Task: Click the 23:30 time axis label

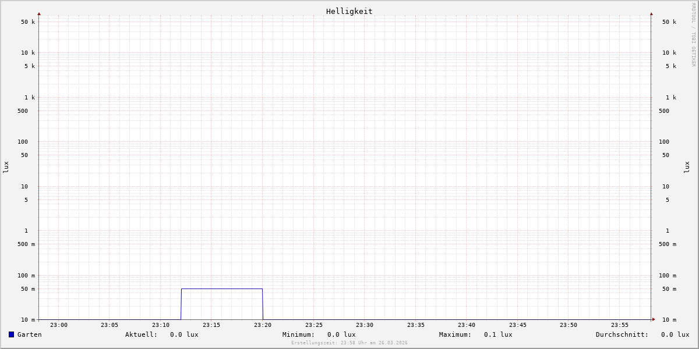Action: tap(365, 325)
